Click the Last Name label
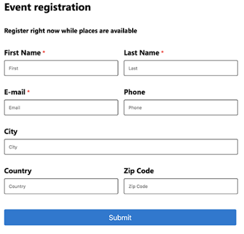This screenshot has width=244, height=234. [x=141, y=53]
